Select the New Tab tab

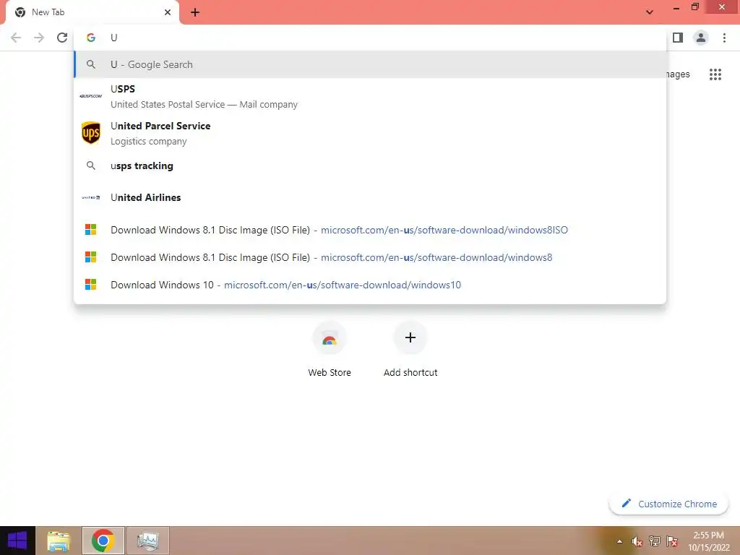pos(92,13)
